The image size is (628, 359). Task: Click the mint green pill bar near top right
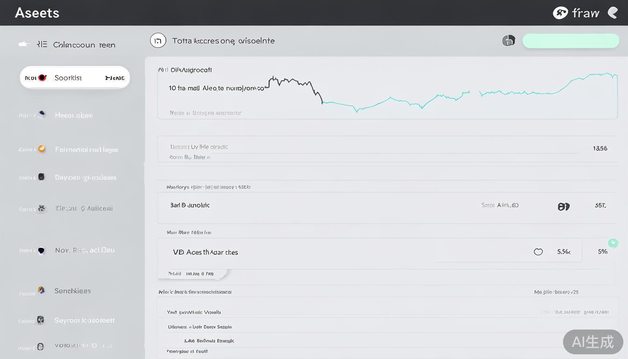(x=571, y=41)
